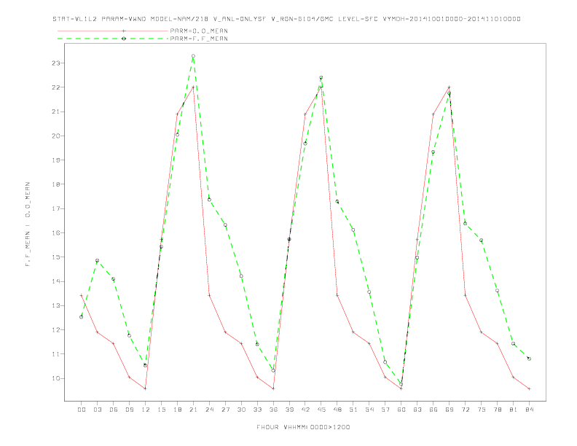Click x-axis tick label 30
The image size is (577, 446).
241,410
